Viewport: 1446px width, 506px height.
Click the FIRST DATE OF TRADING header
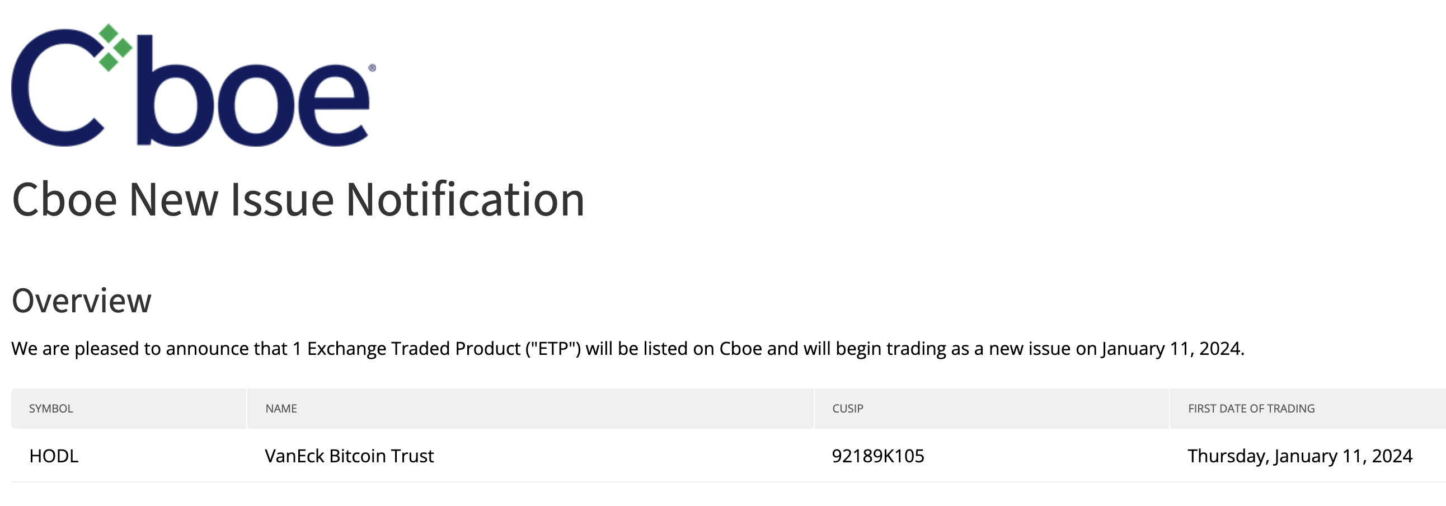tap(1251, 409)
